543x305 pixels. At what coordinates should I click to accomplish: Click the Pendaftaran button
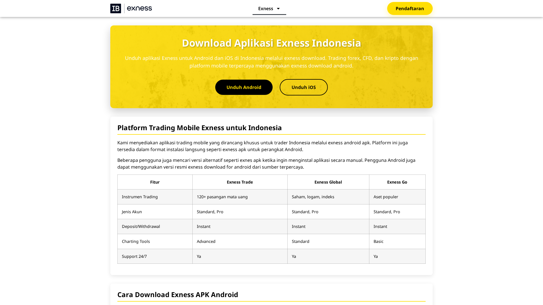(x=410, y=8)
